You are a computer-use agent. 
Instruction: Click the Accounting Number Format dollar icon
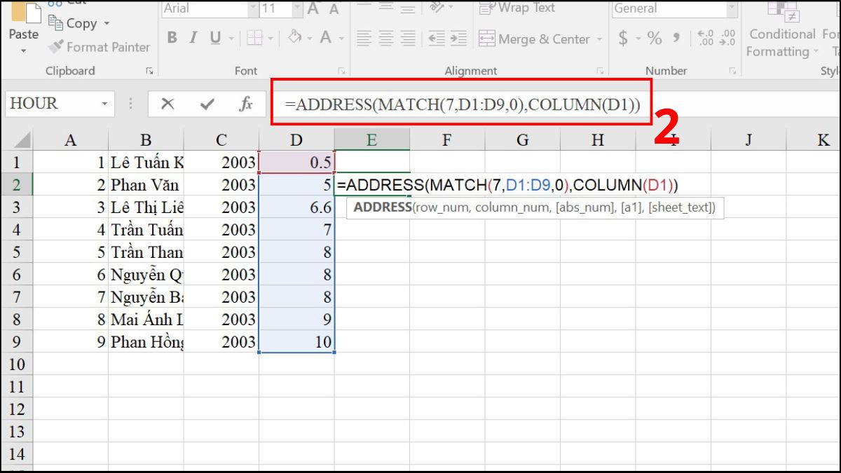tap(622, 39)
